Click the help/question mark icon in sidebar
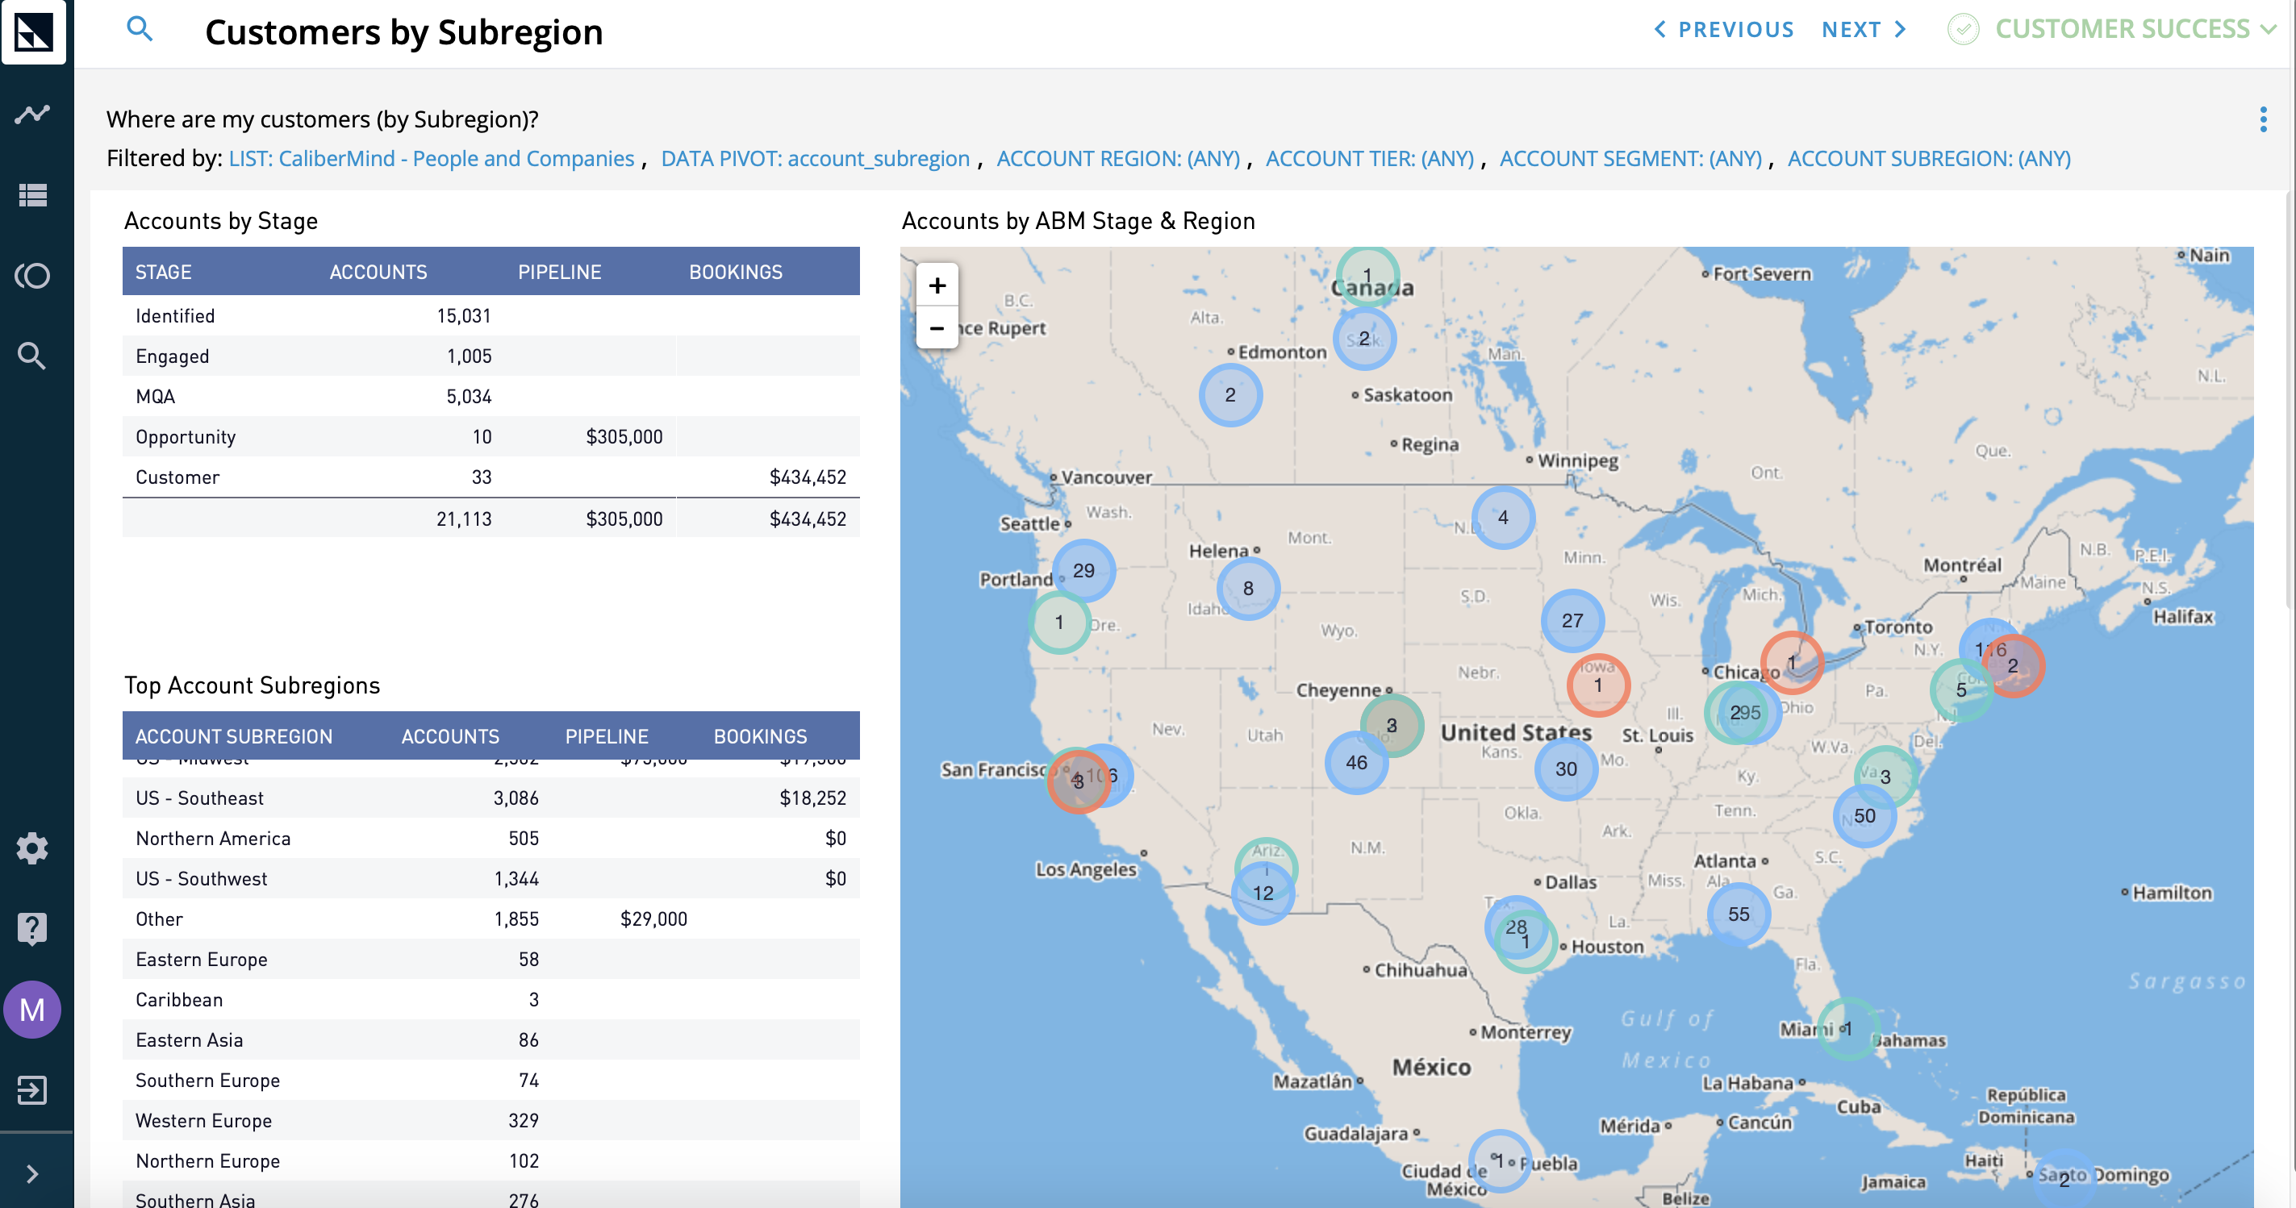The height and width of the screenshot is (1208, 2296). point(33,927)
